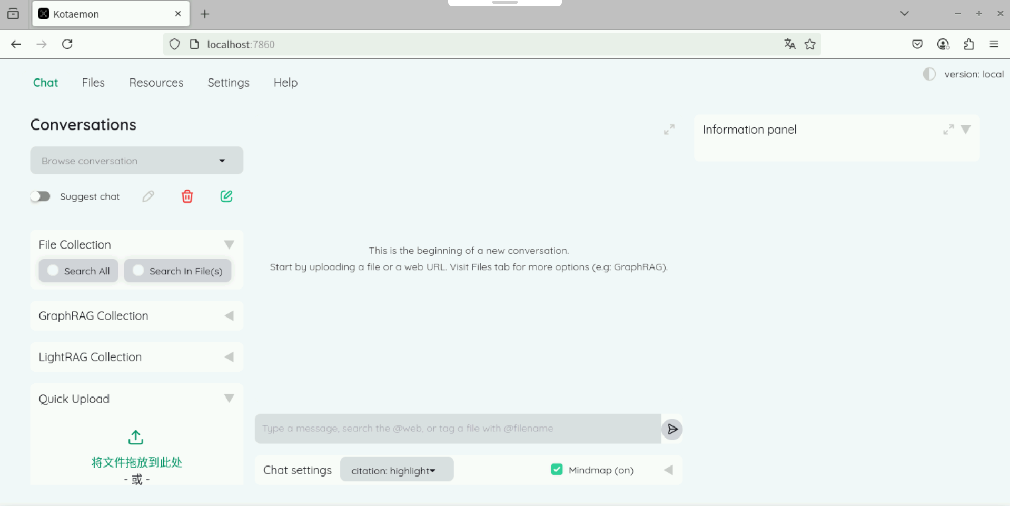Open Firefox extensions from the toolbar

(x=968, y=44)
